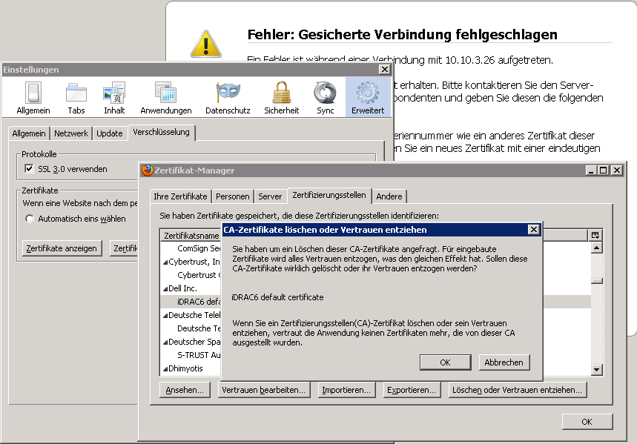Click the certificate list scrollbar down arrow
The height and width of the screenshot is (444, 637).
click(x=596, y=369)
